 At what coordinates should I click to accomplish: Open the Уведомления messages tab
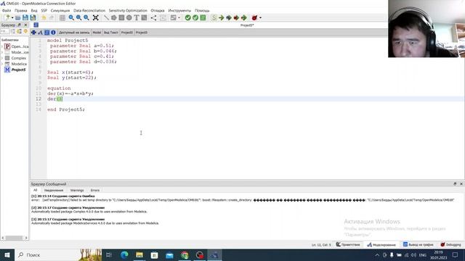tap(54, 190)
